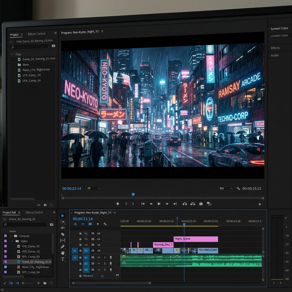292x292 pixels.
Task: Step back one frame
Action: (x=151, y=204)
